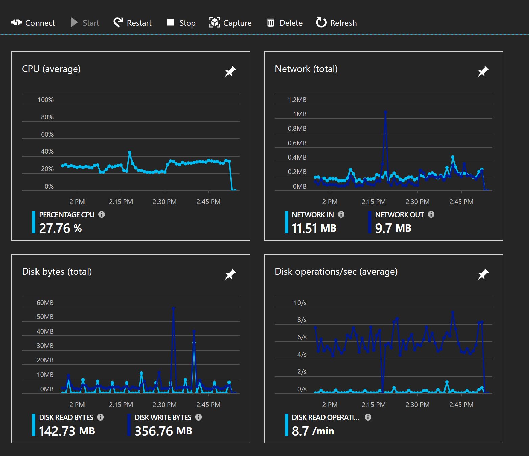529x456 pixels.
Task: Pin the Network (total) chart
Action: click(483, 71)
